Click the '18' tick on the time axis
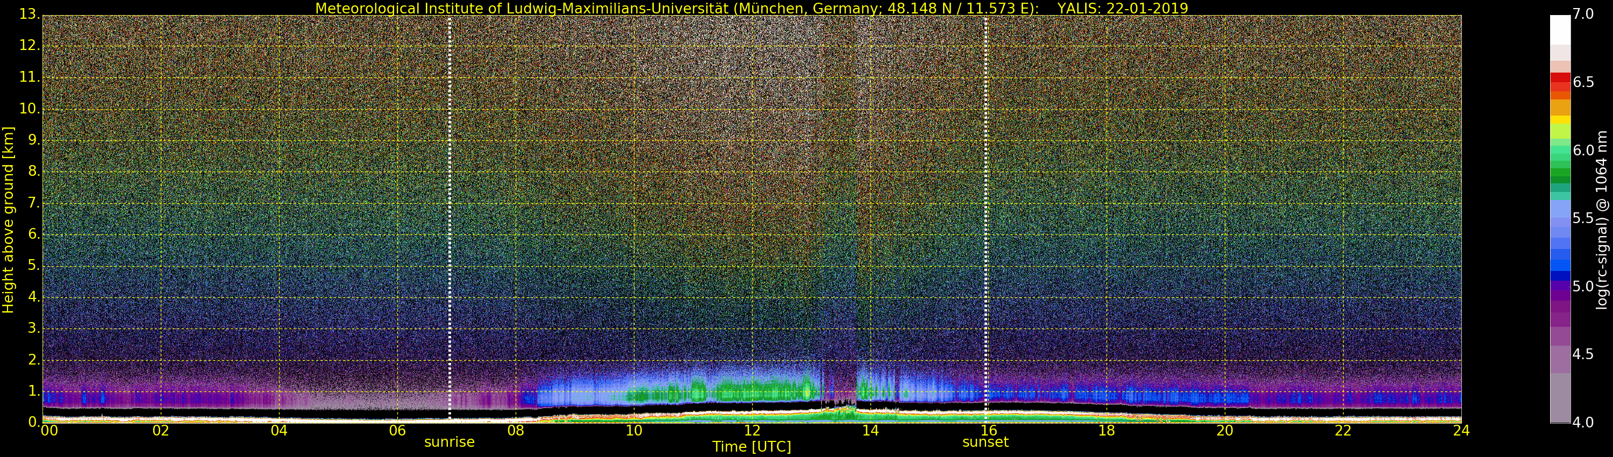Screen dimensions: 1613x457 tap(1107, 431)
